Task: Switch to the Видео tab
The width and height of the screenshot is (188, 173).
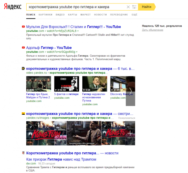Action: [x=60, y=14]
